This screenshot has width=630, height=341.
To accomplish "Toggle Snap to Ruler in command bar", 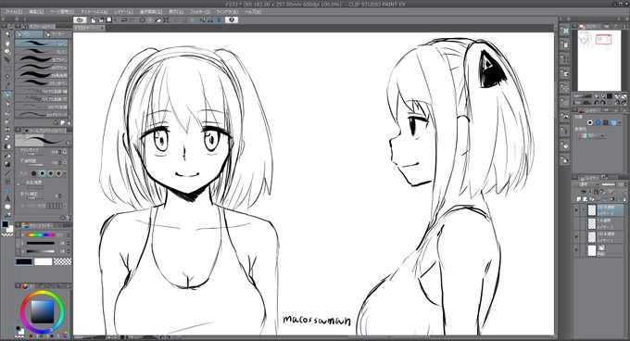I will pos(202,19).
